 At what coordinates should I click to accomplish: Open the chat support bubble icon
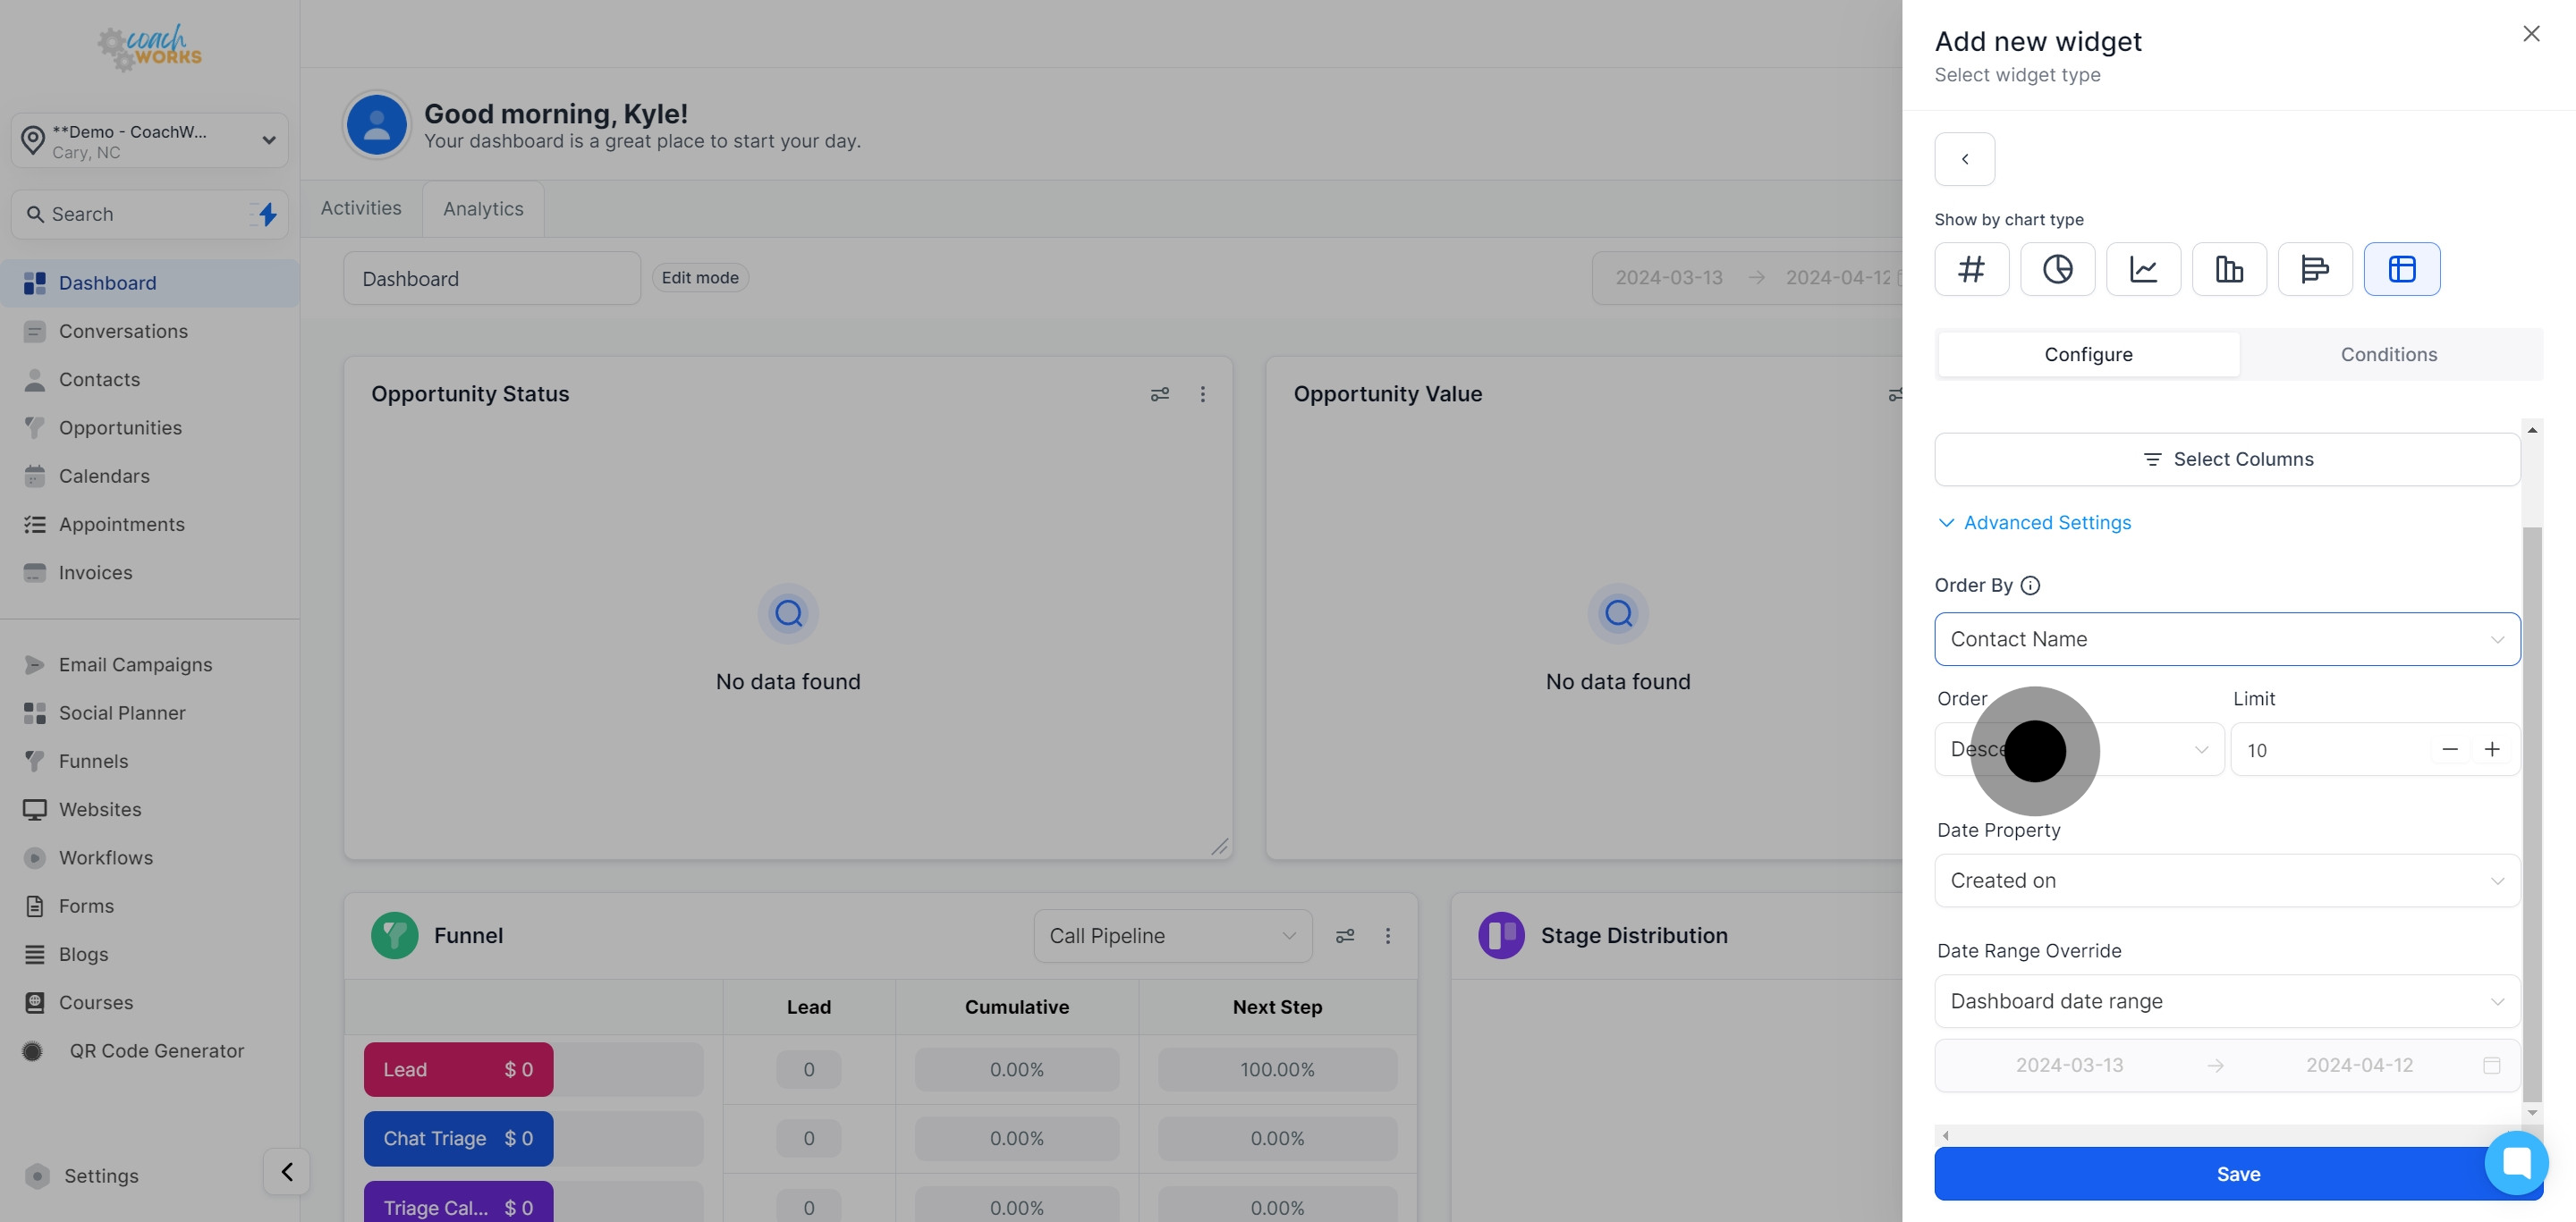coord(2516,1162)
